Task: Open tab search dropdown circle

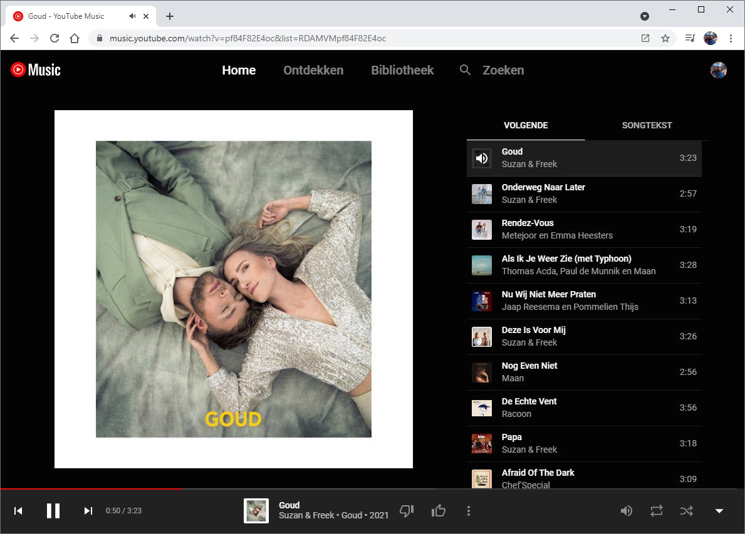Action: [645, 16]
